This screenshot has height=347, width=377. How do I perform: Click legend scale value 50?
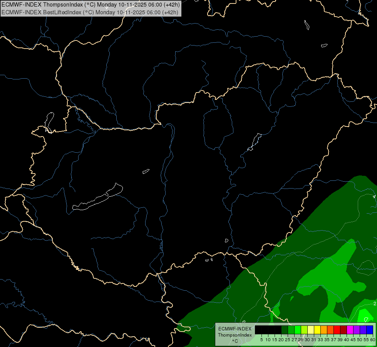point(360,340)
